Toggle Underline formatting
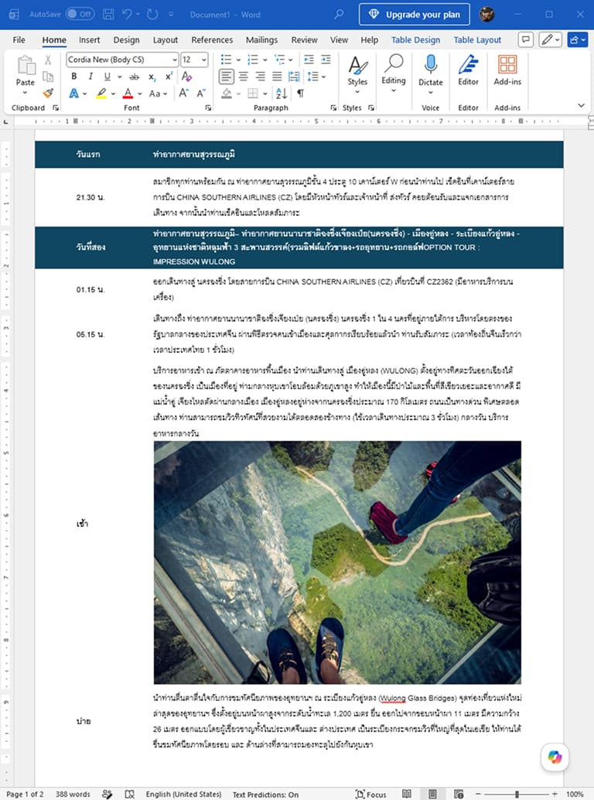The image size is (594, 800). point(107,76)
